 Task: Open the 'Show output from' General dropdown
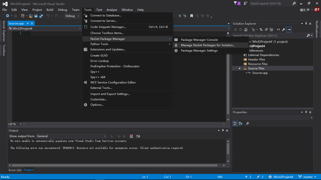tap(71, 136)
